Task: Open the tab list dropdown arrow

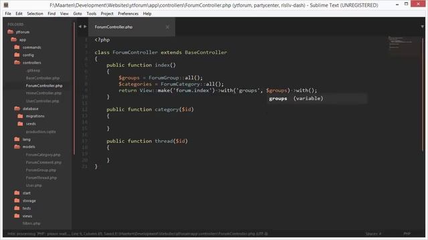Action: pyautogui.click(x=422, y=27)
